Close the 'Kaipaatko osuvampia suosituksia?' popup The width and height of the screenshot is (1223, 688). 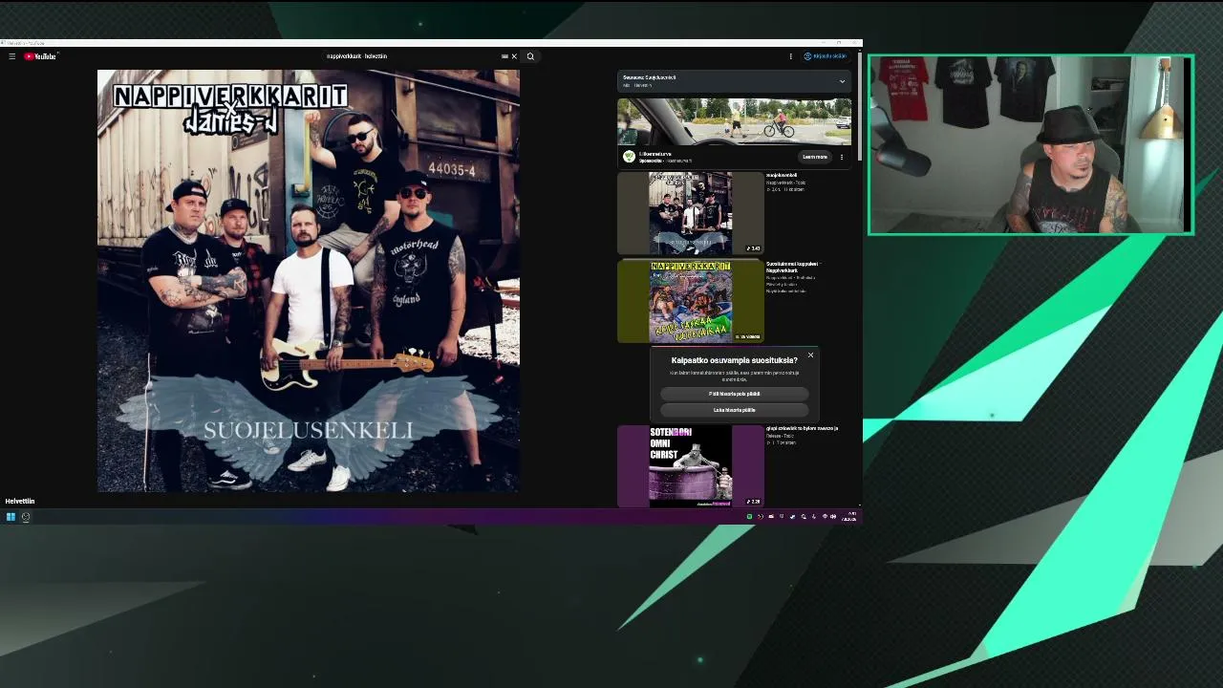coord(810,355)
